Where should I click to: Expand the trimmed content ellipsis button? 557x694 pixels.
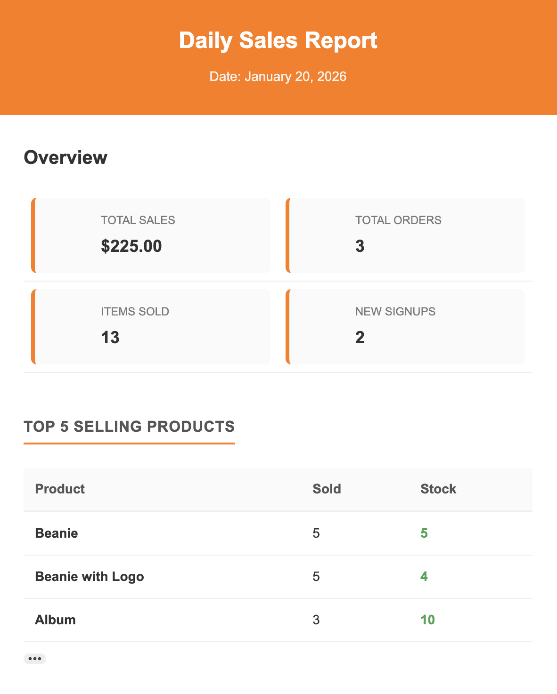35,659
